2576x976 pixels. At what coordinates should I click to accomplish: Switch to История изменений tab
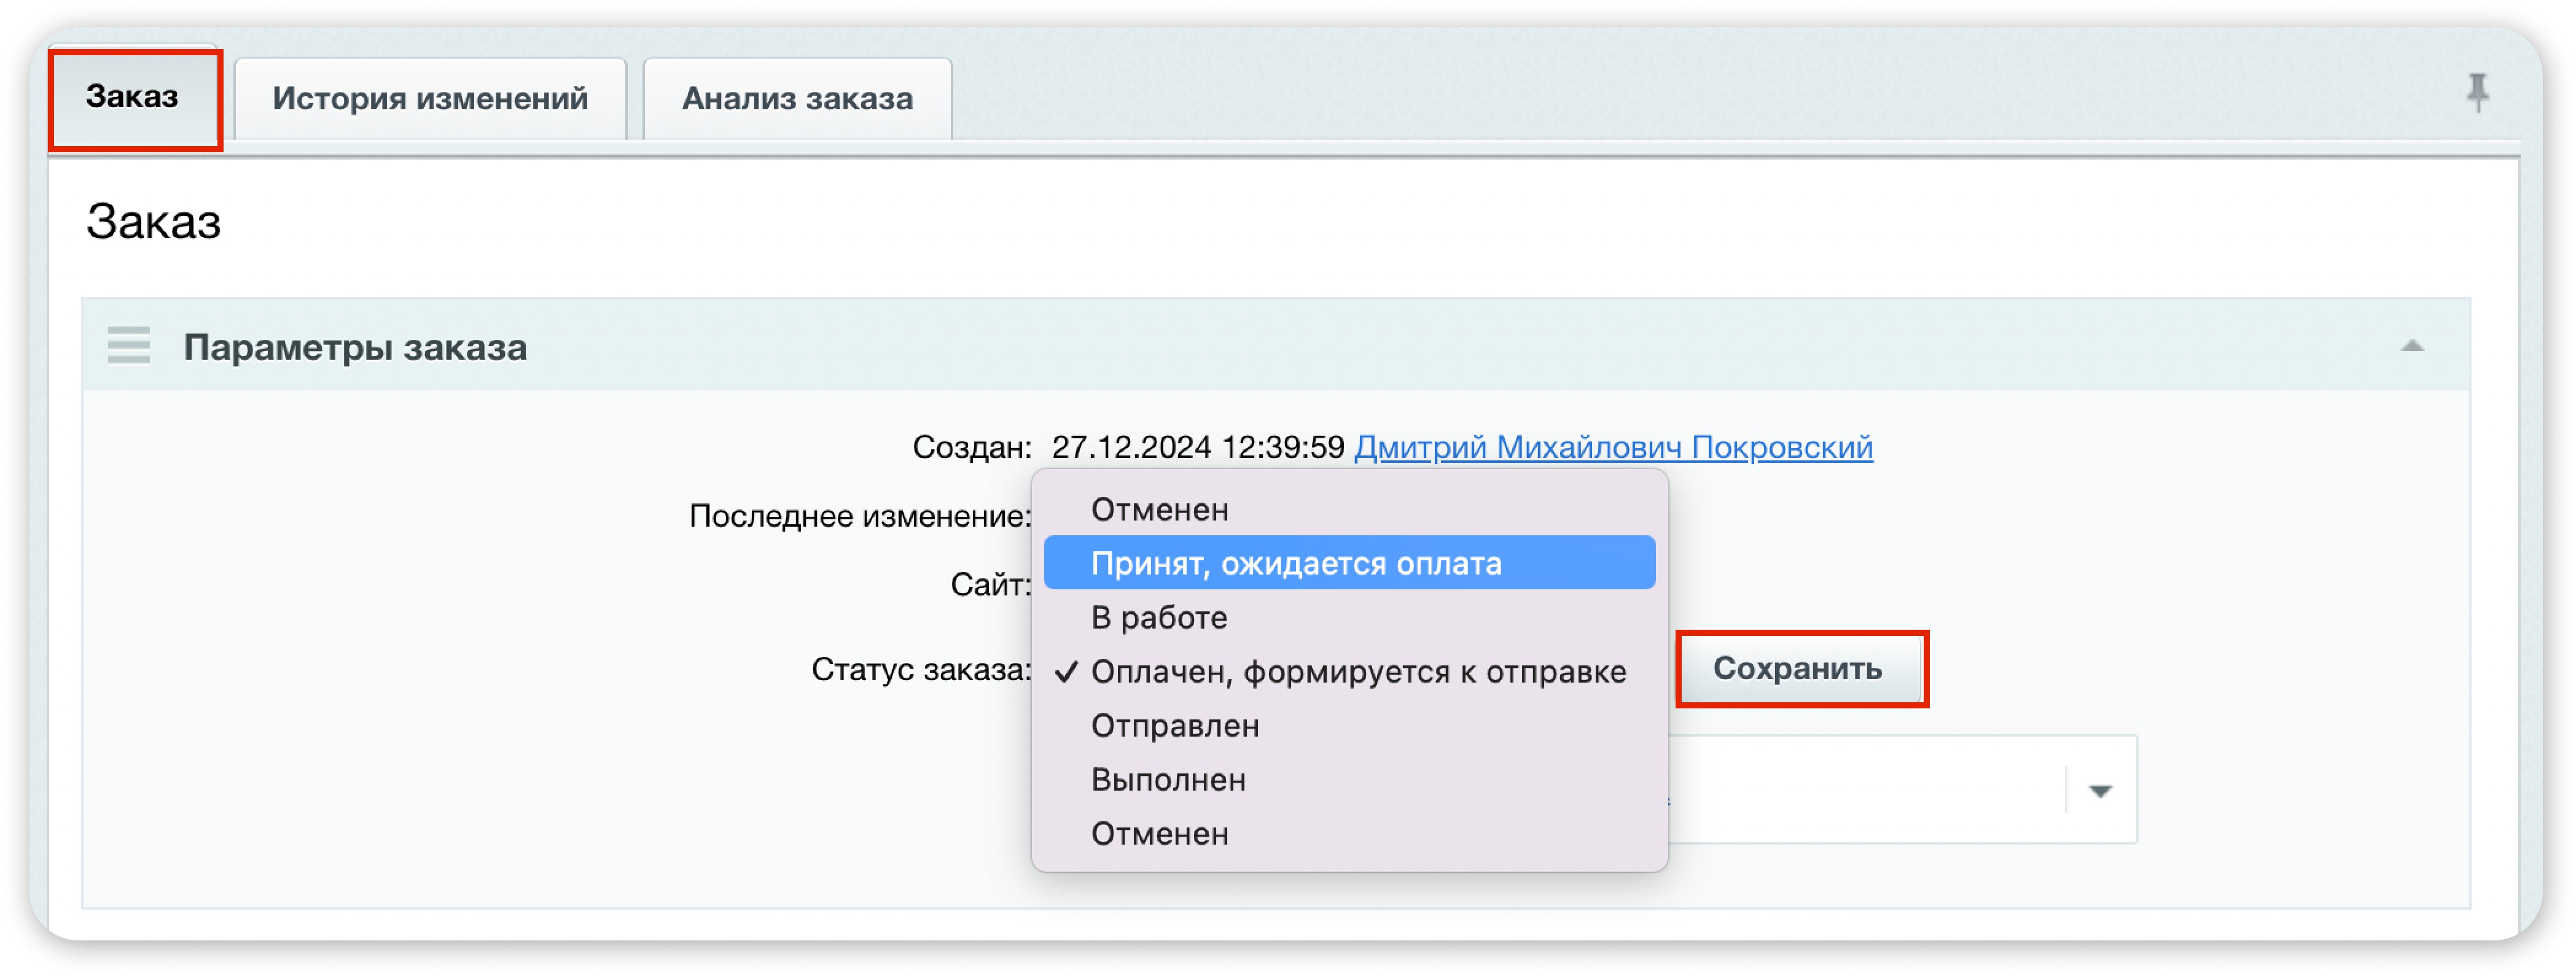coord(430,99)
